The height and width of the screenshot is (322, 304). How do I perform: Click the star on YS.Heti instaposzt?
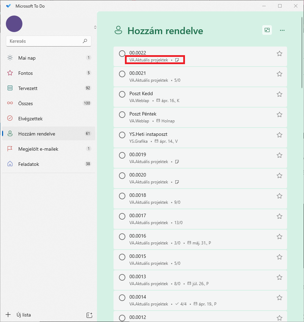[x=280, y=135]
